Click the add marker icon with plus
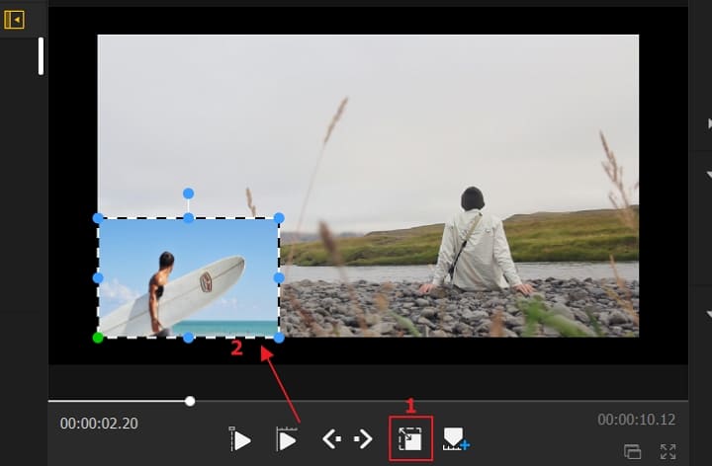 456,440
